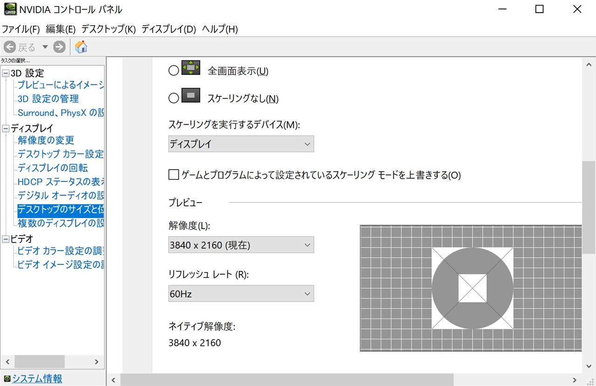The width and height of the screenshot is (596, 386).
Task: Click the sidebar horizontal scrollbar thumb
Action: (x=40, y=362)
